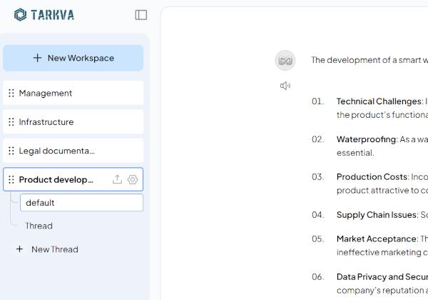
Task: Open the Infrastructure workspace
Action: (x=46, y=122)
